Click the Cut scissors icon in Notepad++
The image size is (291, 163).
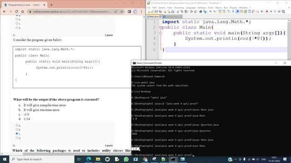point(178,11)
